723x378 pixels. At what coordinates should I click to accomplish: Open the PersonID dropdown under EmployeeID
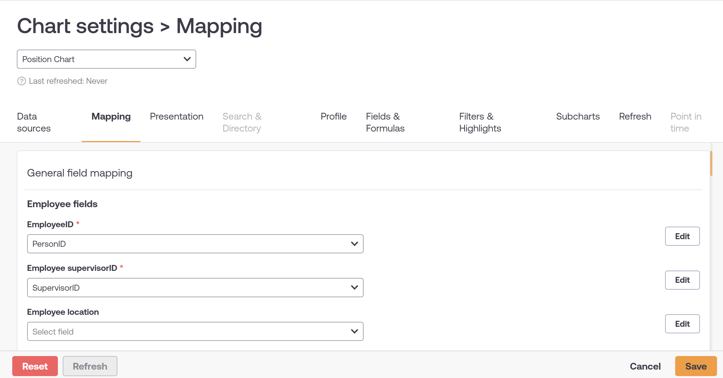pyautogui.click(x=195, y=244)
